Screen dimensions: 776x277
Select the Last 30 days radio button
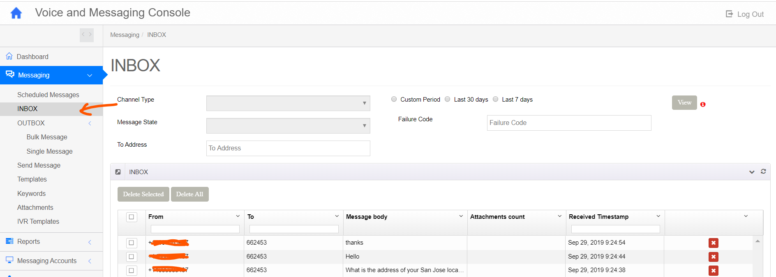coord(448,99)
